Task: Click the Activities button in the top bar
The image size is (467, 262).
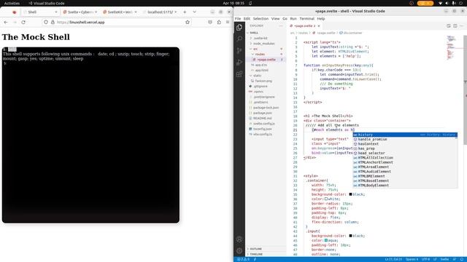Action: pyautogui.click(x=12, y=3)
